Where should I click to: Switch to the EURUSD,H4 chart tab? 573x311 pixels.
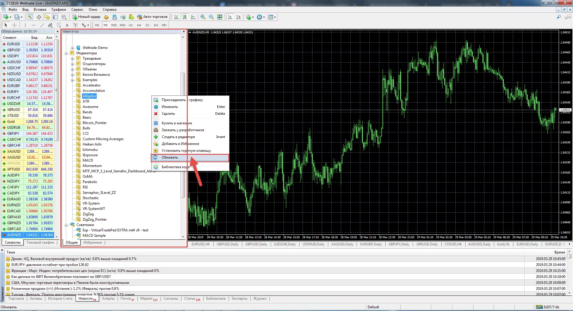coord(201,244)
